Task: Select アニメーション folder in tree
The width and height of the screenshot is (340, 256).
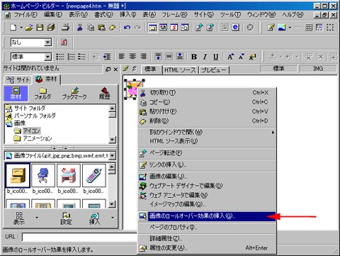Action: point(38,138)
